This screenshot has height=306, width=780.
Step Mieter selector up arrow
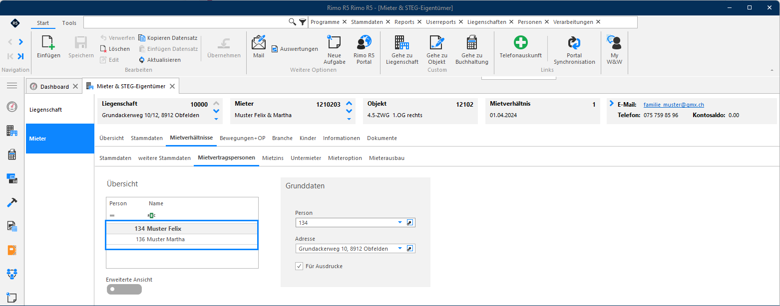(x=349, y=104)
